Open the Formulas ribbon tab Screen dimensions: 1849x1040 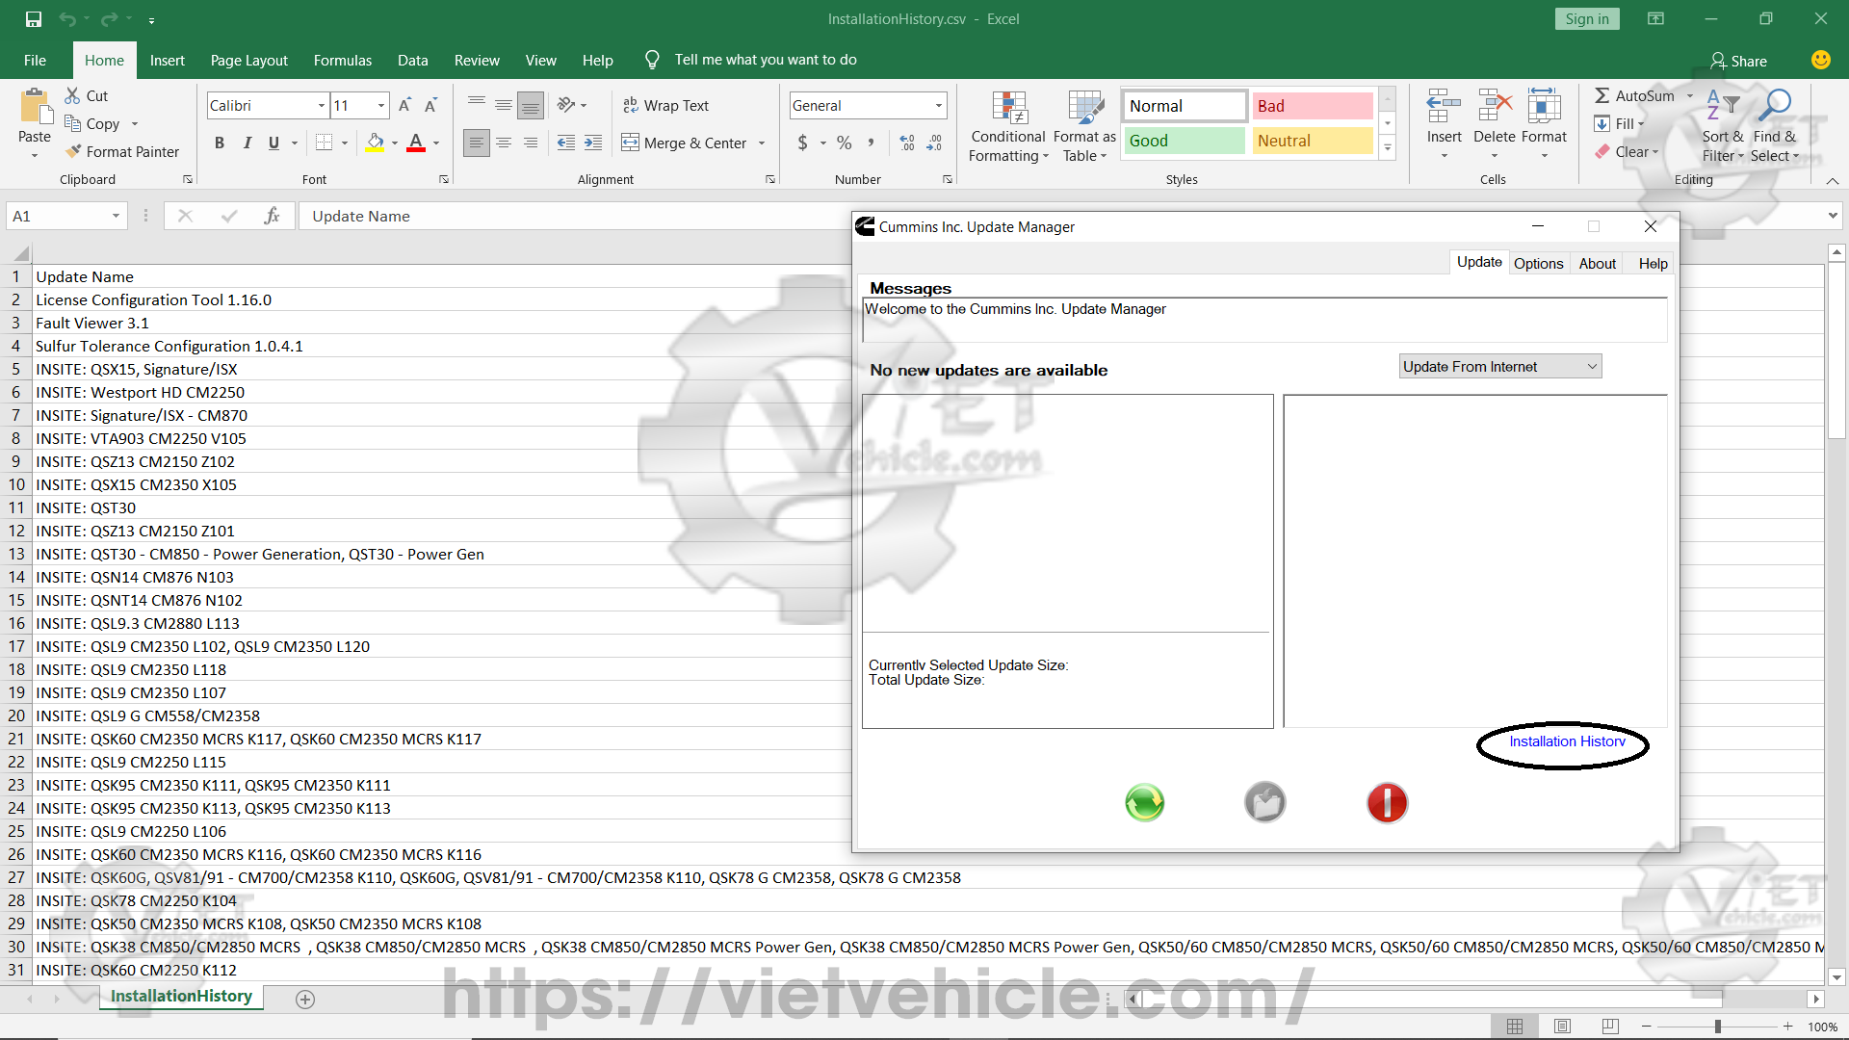click(342, 60)
